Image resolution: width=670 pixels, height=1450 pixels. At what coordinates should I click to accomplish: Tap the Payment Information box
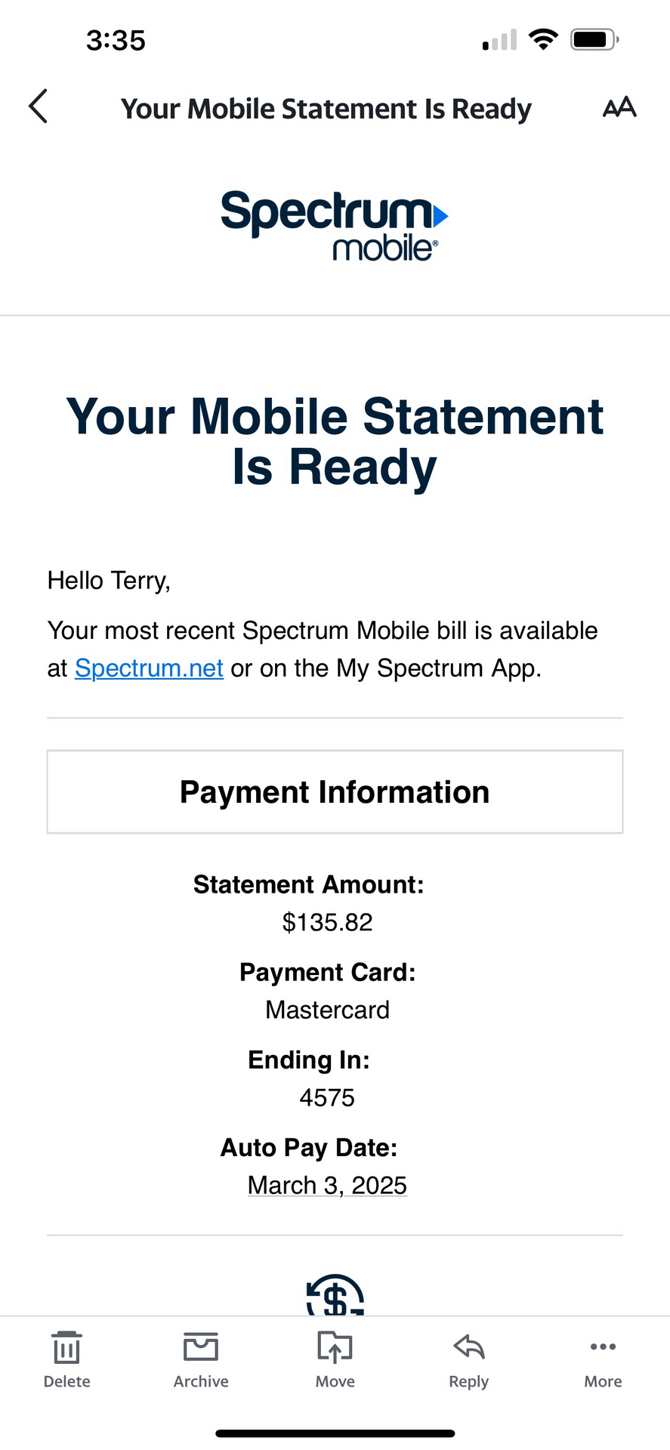pos(335,792)
